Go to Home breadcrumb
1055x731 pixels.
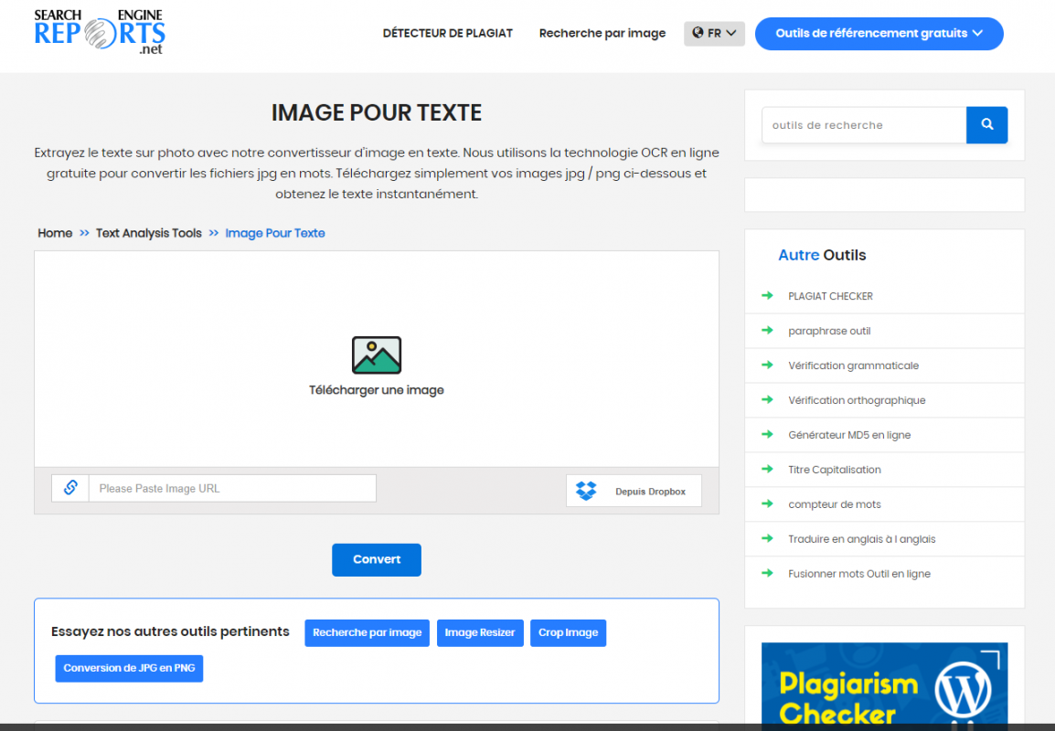[x=55, y=233]
